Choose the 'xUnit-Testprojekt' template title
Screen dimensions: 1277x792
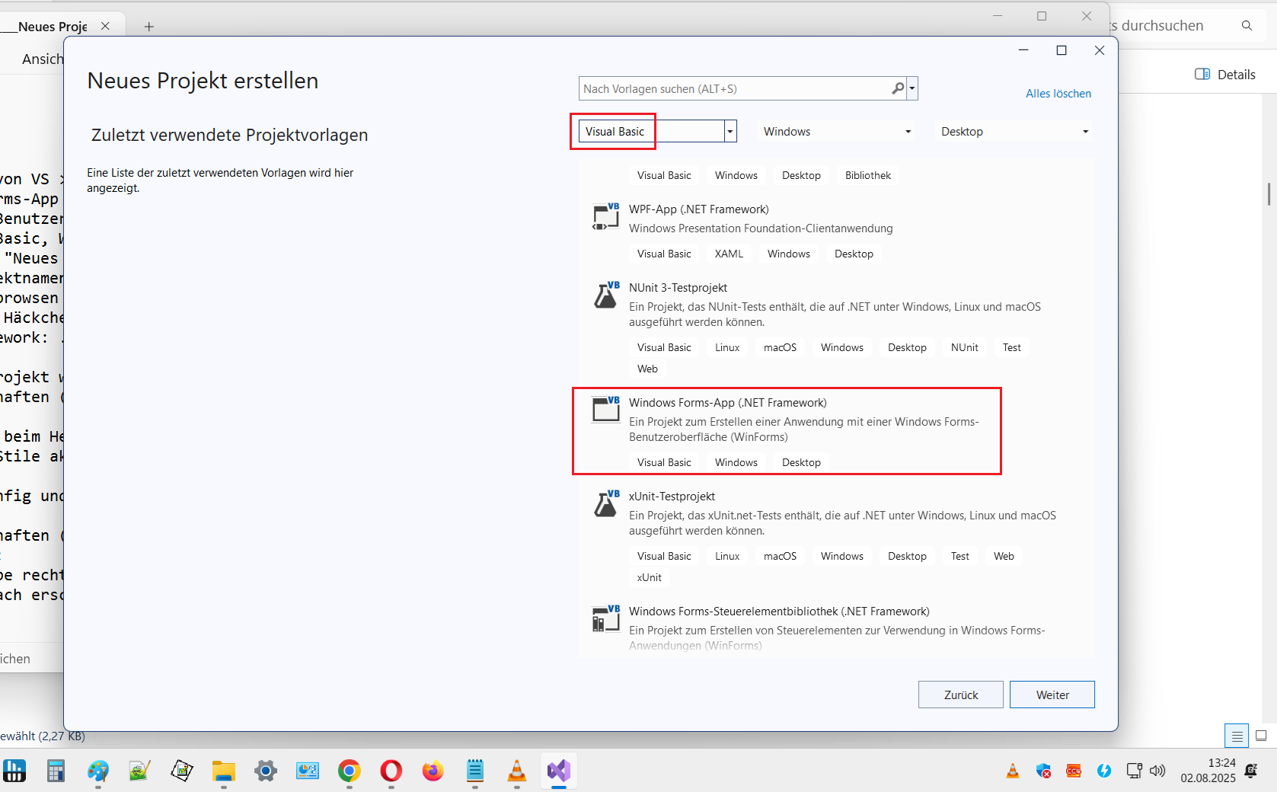[672, 497]
